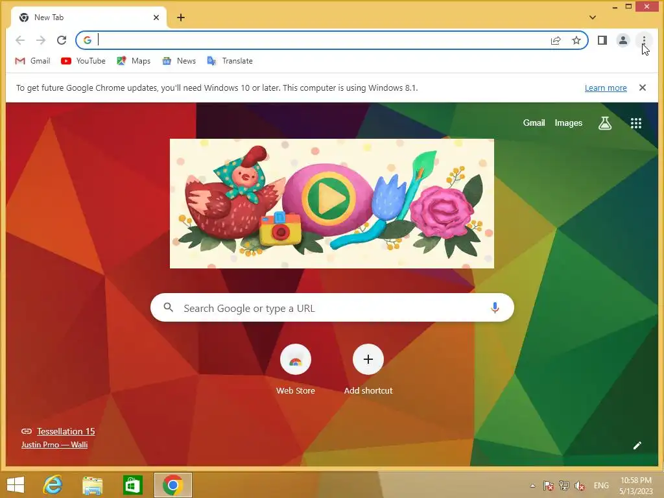Dismiss the Windows update notification bar
Image resolution: width=664 pixels, height=498 pixels.
643,88
